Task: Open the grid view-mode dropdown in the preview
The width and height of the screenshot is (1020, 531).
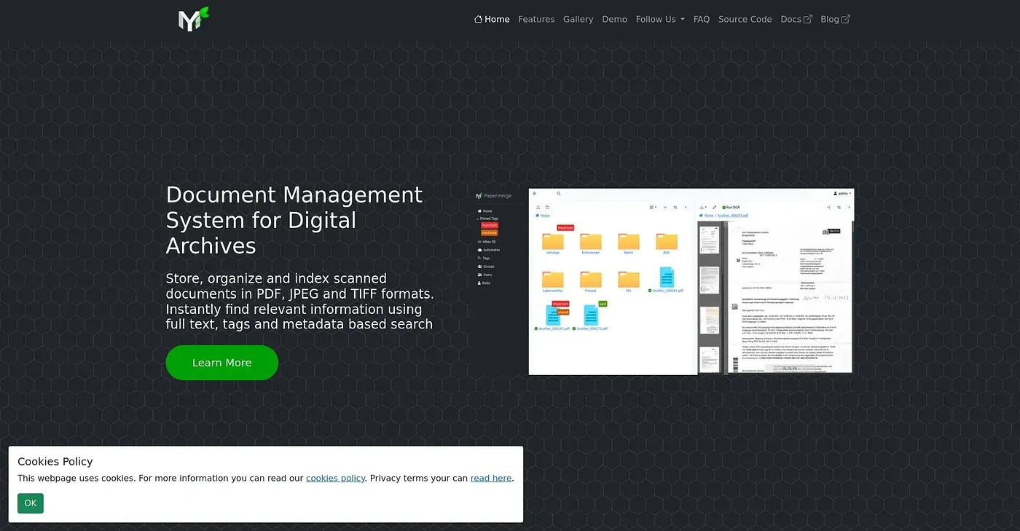Action: pos(654,208)
